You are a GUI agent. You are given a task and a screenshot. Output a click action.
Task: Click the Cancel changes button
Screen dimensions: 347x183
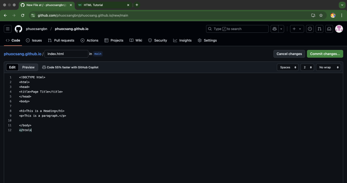[289, 54]
